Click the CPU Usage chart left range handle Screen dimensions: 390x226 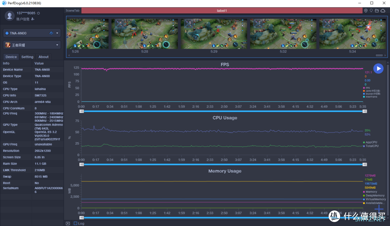pyautogui.click(x=82, y=164)
